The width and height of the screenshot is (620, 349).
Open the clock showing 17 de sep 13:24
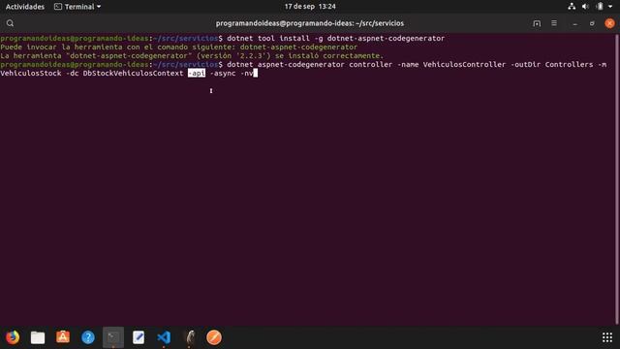(x=310, y=7)
